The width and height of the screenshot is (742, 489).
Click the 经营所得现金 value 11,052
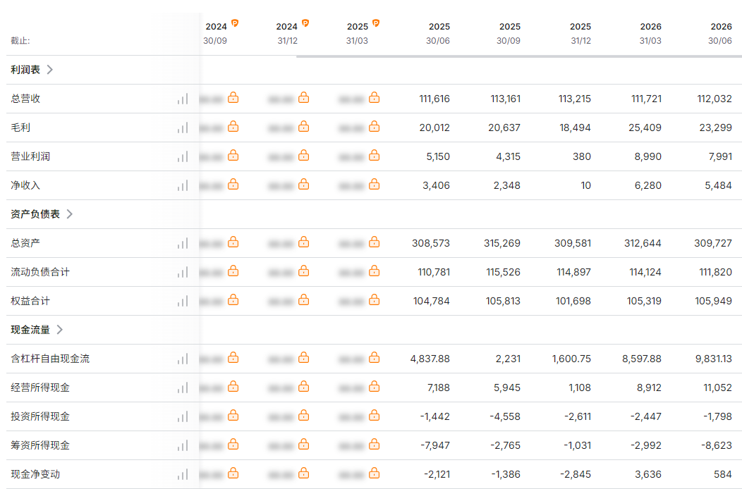click(717, 388)
